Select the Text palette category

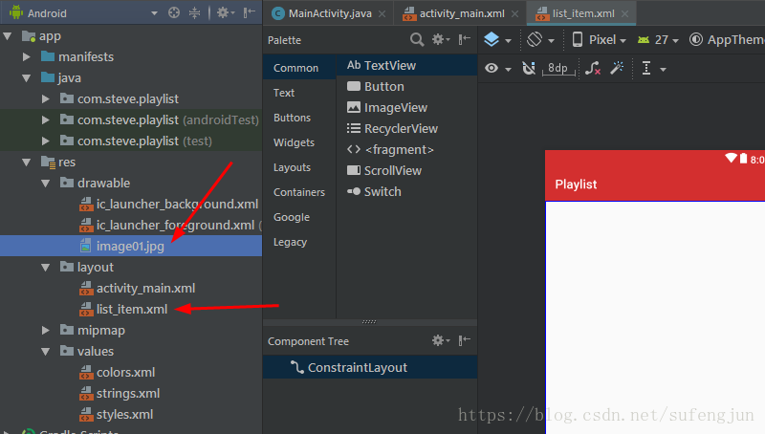pos(299,93)
